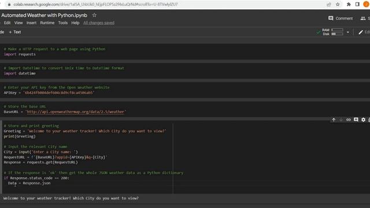Click the RAM and Disk usage indicator
Screen dimensions: 370x208
tap(333, 32)
